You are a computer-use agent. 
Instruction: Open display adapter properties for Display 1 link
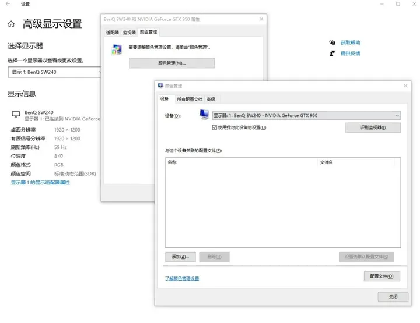[40, 183]
